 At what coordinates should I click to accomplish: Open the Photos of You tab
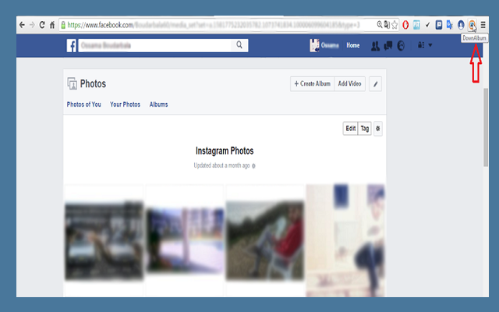point(83,105)
